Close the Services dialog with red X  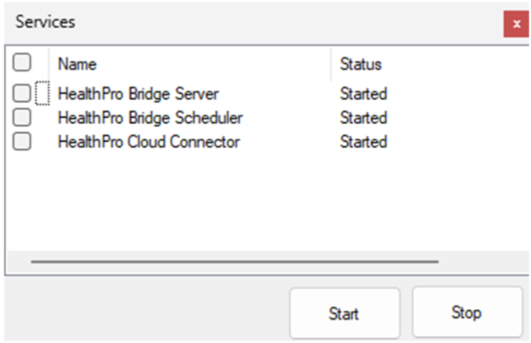point(516,24)
